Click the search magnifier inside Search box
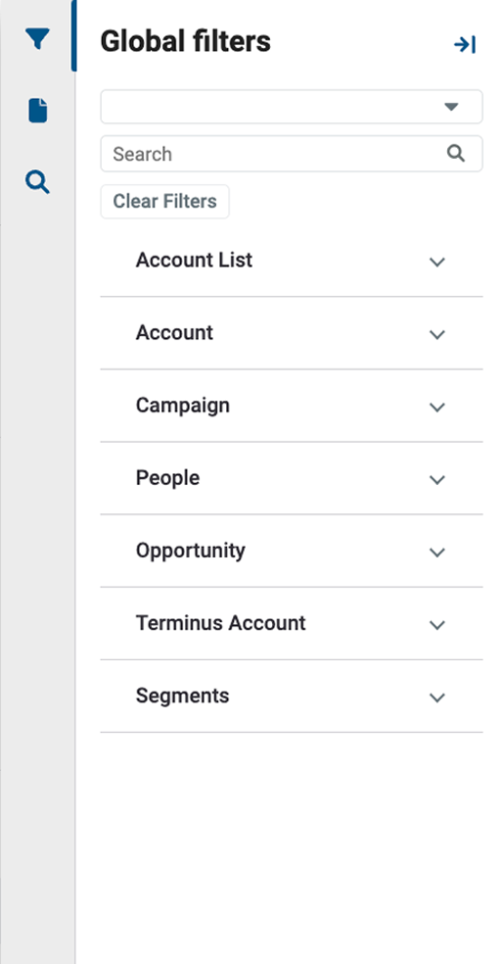The width and height of the screenshot is (503, 964). pyautogui.click(x=456, y=153)
